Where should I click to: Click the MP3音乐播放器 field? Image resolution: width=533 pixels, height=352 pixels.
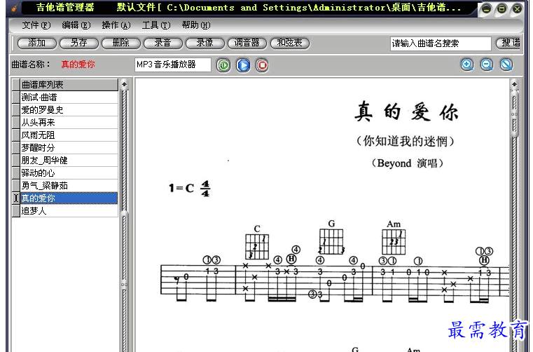pyautogui.click(x=173, y=65)
